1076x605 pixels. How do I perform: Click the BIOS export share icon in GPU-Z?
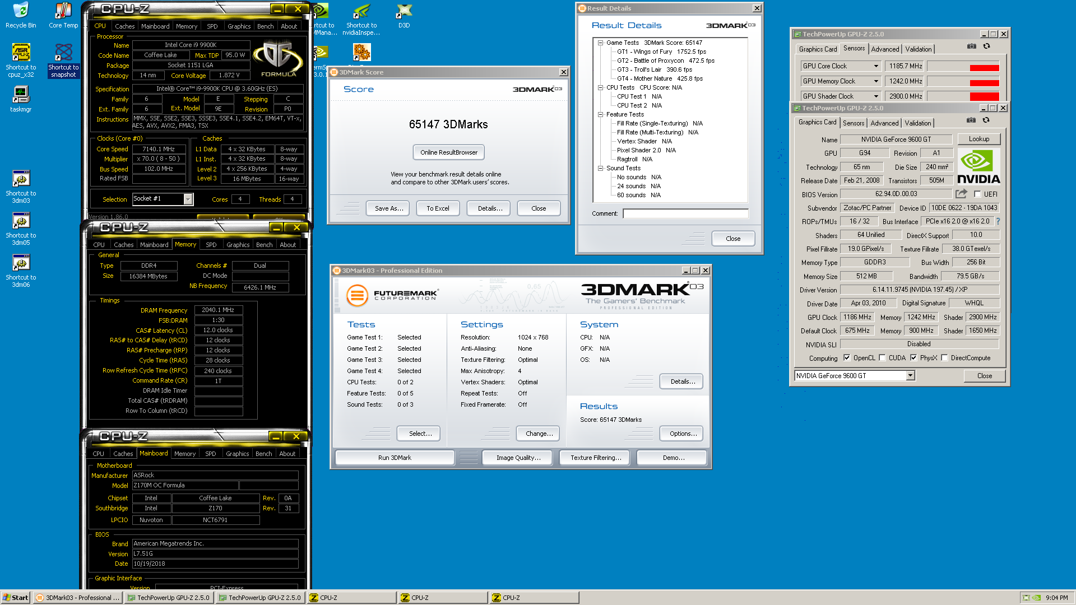coord(961,194)
